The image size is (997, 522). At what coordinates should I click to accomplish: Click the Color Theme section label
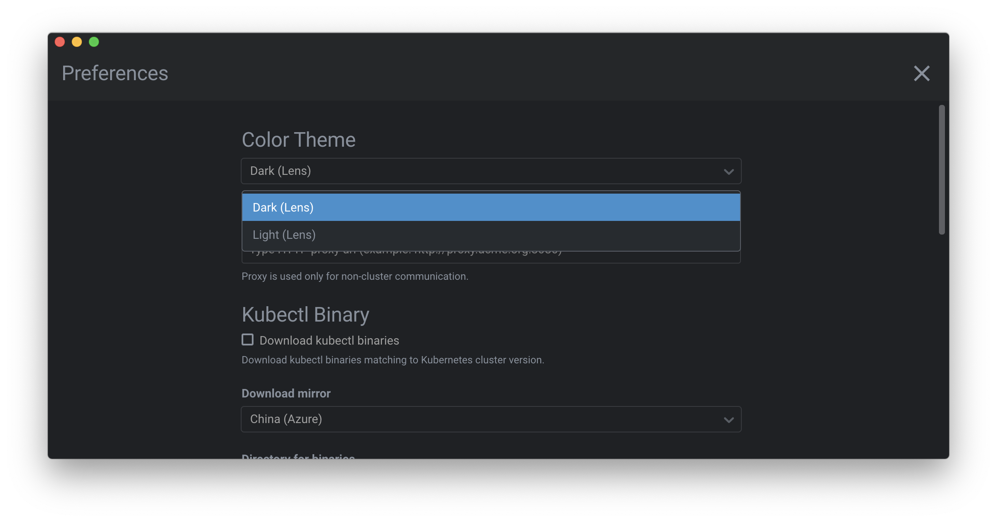pyautogui.click(x=298, y=139)
